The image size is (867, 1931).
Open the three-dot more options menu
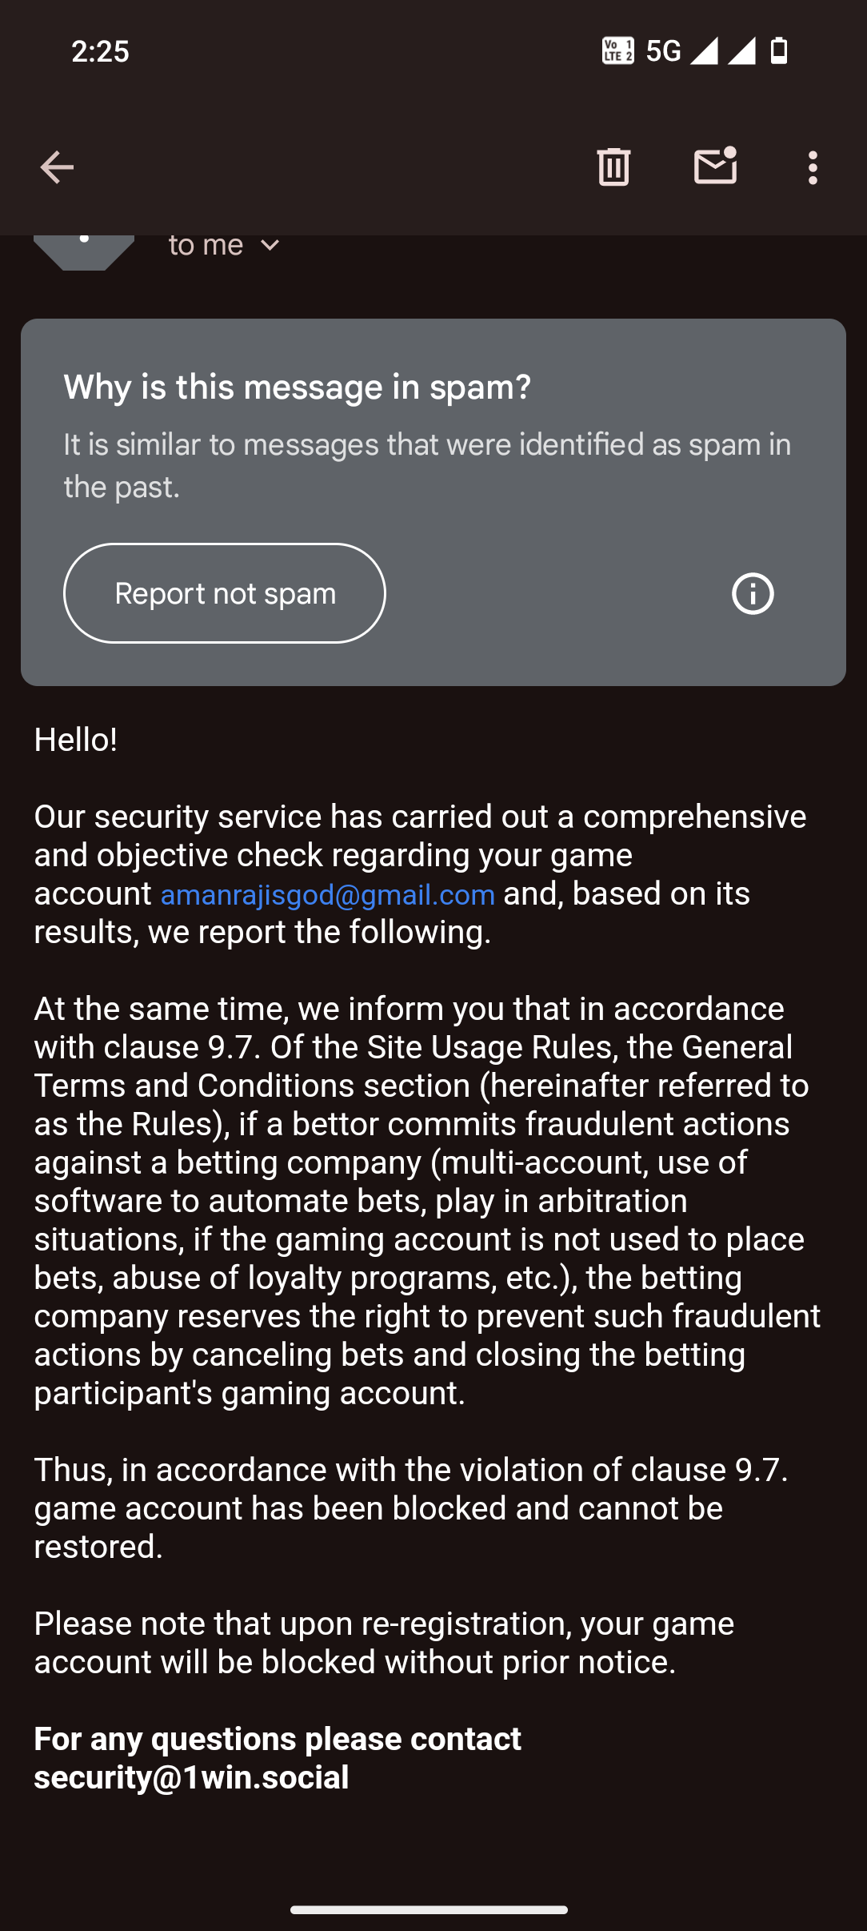click(x=813, y=168)
